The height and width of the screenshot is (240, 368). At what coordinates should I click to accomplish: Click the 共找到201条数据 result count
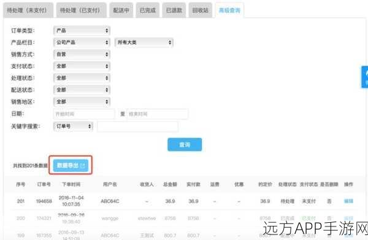tap(30, 166)
